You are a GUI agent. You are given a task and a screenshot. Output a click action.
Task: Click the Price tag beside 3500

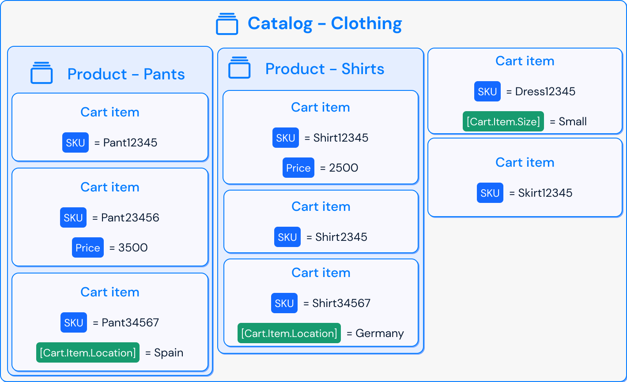click(x=88, y=247)
